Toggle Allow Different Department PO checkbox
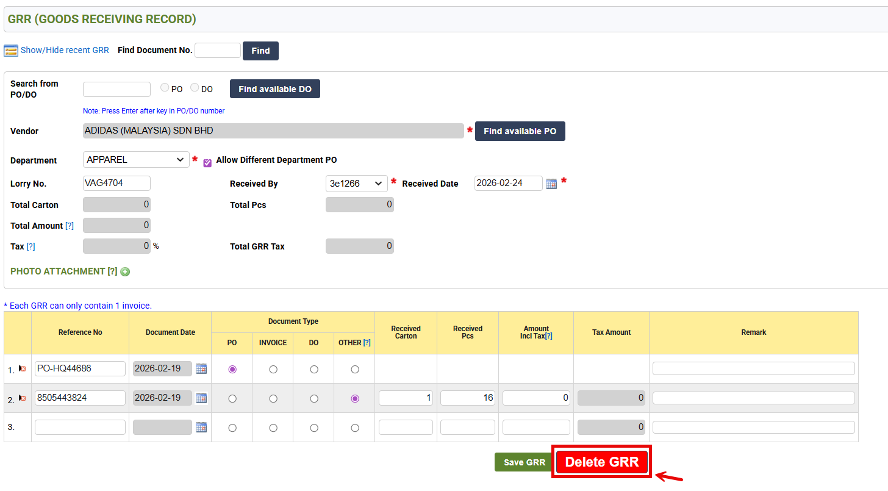Viewport: 888px width, 491px height. click(207, 163)
